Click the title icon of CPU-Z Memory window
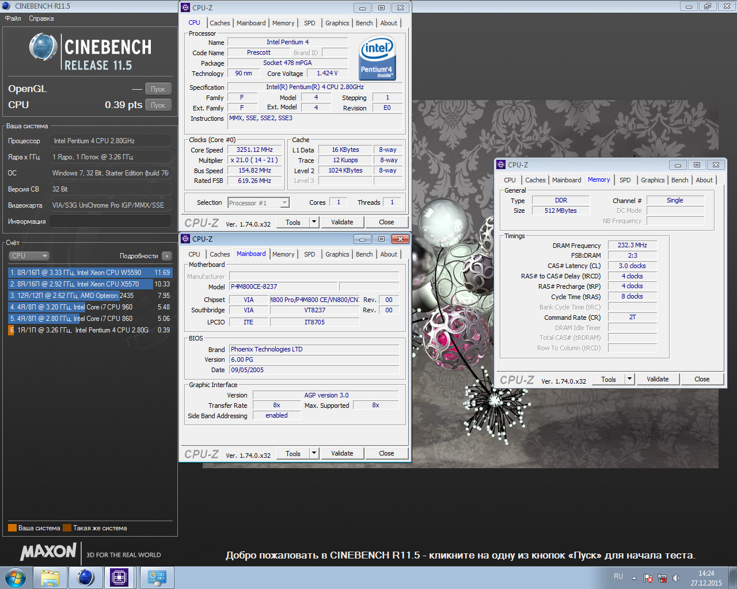The image size is (737, 589). [x=501, y=165]
